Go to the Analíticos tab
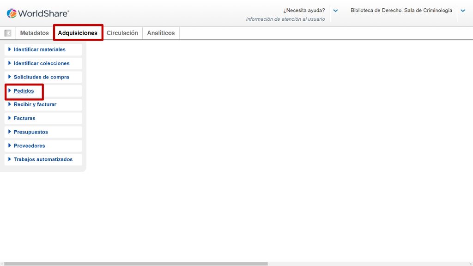Image resolution: width=473 pixels, height=266 pixels. point(161,33)
